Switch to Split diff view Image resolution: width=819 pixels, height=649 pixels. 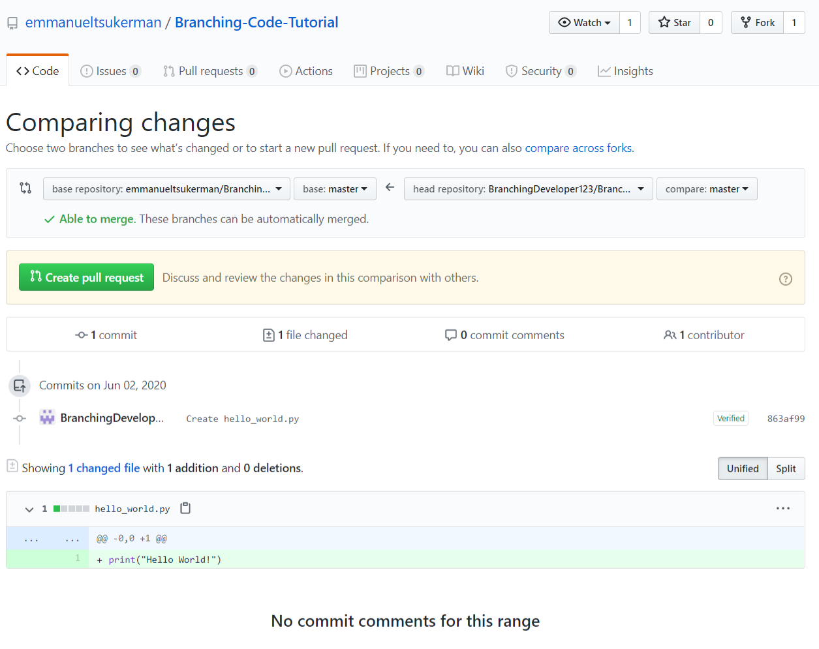[x=786, y=468]
